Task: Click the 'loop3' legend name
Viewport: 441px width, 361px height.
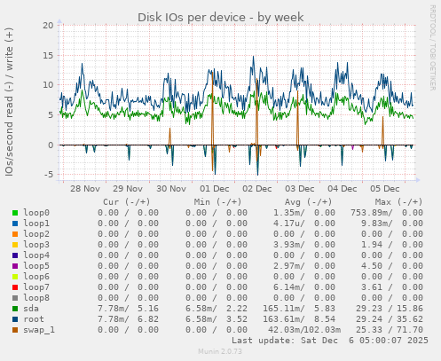Action: point(36,245)
